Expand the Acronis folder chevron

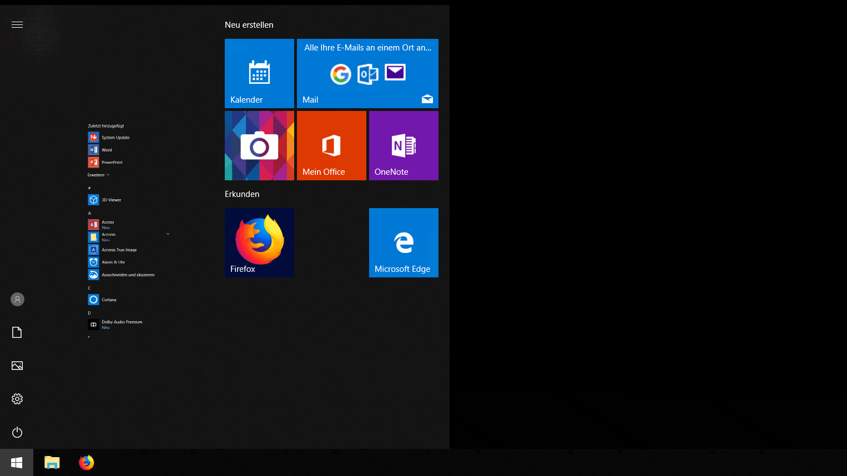coord(168,234)
